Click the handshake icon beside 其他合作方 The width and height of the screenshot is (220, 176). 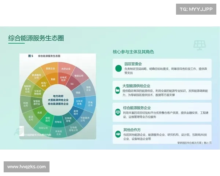click(x=118, y=134)
